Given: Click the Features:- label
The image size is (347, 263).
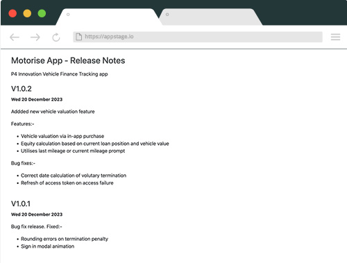Looking at the screenshot, I should [22, 124].
